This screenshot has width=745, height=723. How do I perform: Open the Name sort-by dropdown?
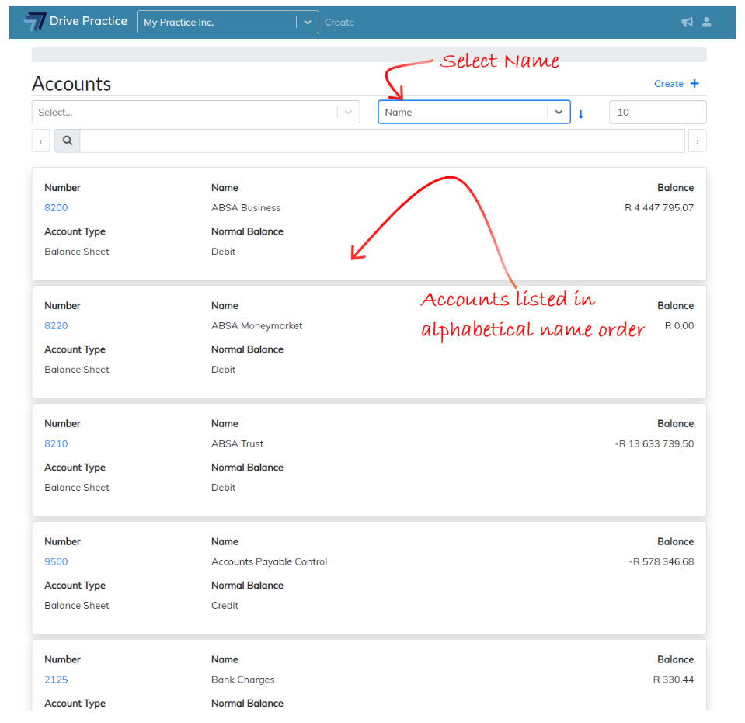click(x=474, y=112)
